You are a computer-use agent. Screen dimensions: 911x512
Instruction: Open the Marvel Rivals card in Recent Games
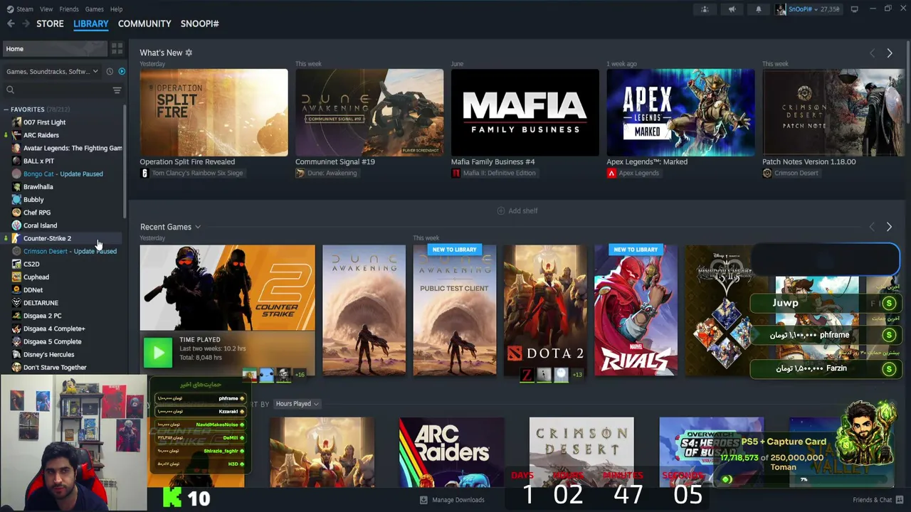[x=636, y=310]
